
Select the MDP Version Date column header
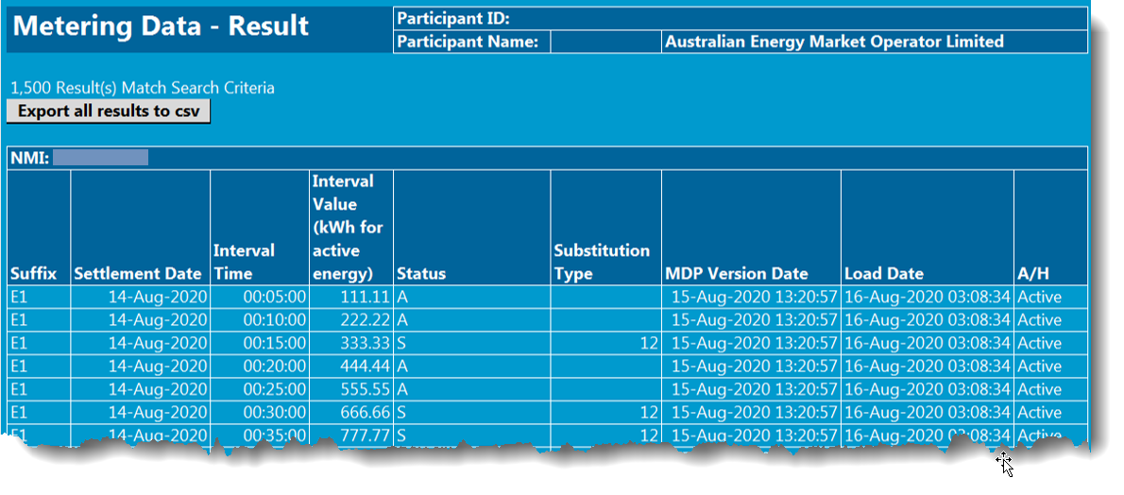(x=737, y=273)
